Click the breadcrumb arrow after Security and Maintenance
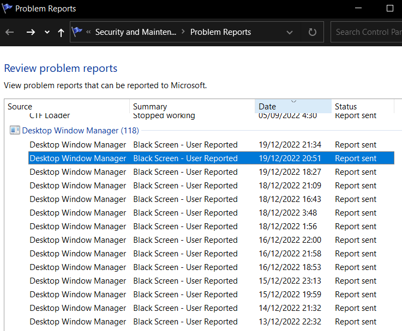Viewport: 402px width, 331px height. 183,32
